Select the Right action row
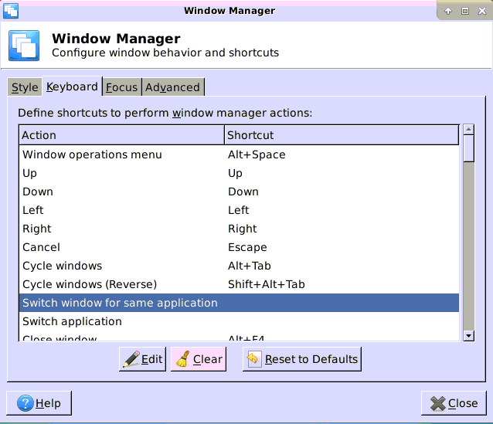Image resolution: width=493 pixels, height=424 pixels. point(239,229)
